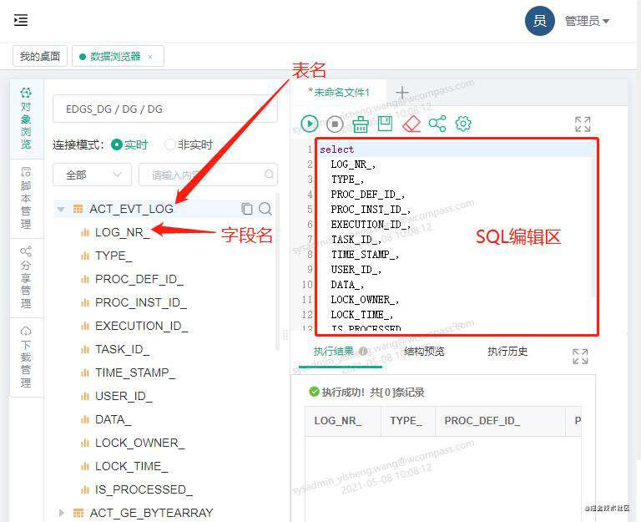Click LOG_NR_ result column header

[x=343, y=421]
